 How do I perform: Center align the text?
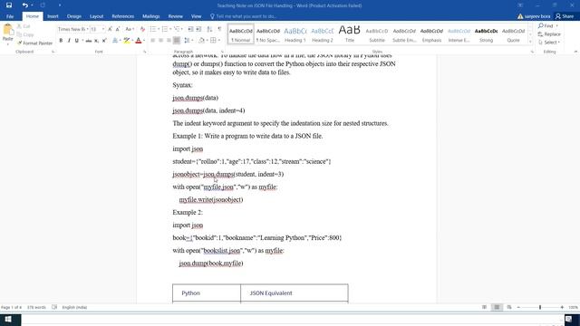click(161, 40)
